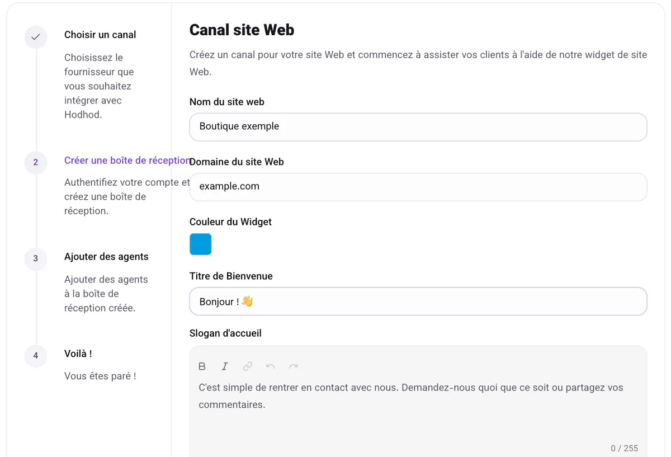The width and height of the screenshot is (671, 457).
Task: Open the blue widget color picker
Action: coord(201,244)
